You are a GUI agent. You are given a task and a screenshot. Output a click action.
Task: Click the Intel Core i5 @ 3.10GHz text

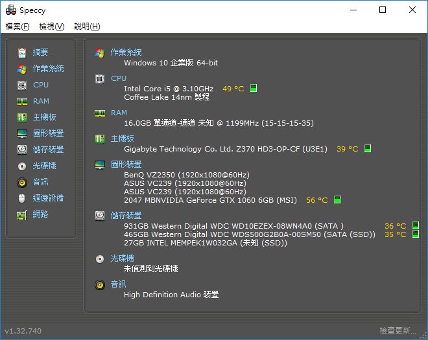169,89
